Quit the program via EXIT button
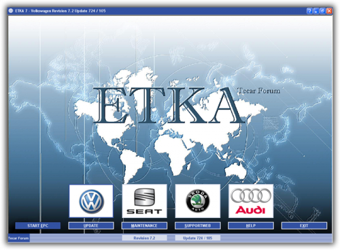Viewport: 340px width, 250px height. 304,225
